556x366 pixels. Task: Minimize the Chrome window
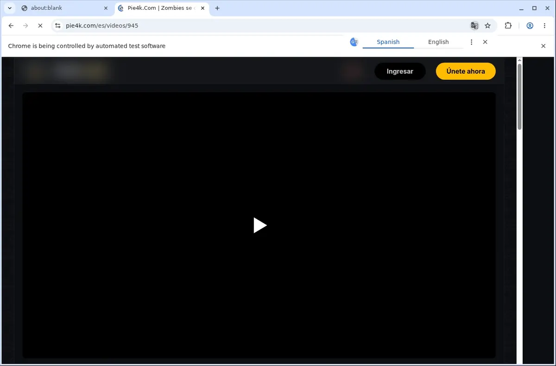click(521, 8)
